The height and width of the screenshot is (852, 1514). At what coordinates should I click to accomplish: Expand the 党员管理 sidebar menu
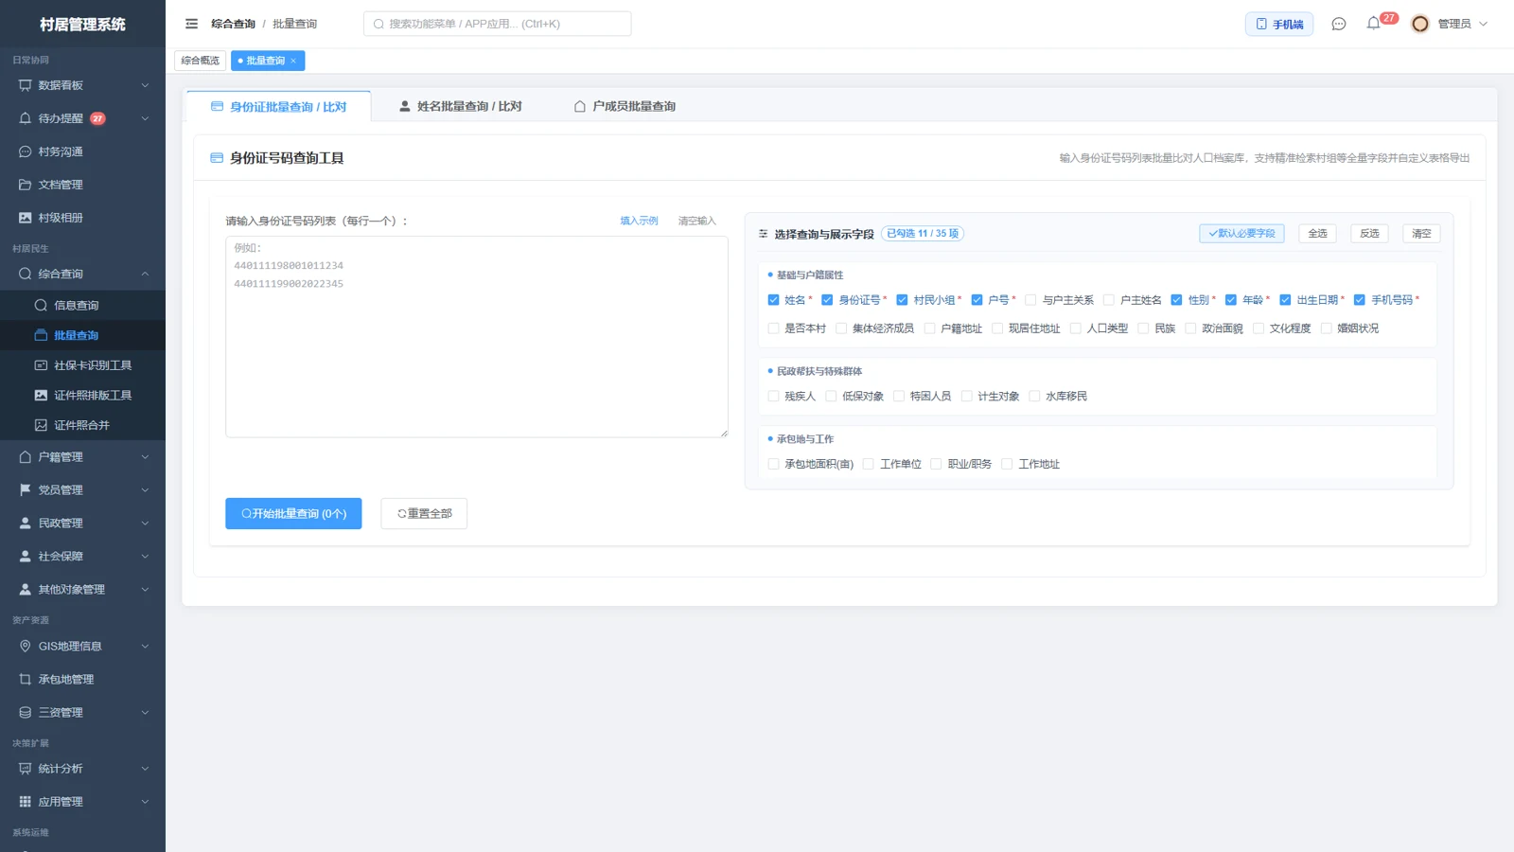click(82, 489)
